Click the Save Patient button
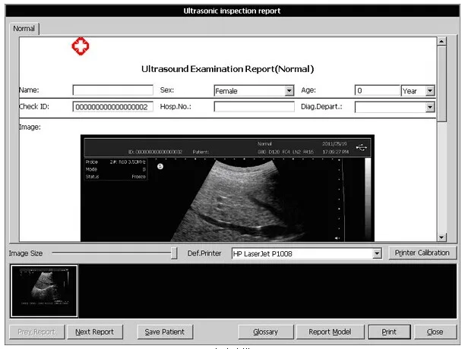This screenshot has width=465, height=349. tap(166, 332)
